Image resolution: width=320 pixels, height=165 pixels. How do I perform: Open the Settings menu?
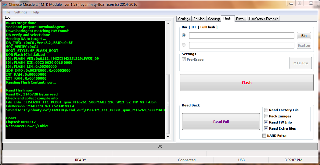coord(21,12)
